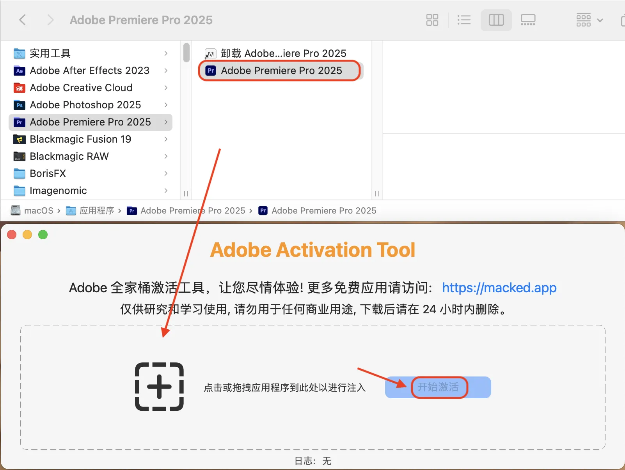Select the Adobe After Effects 2023 folder

point(89,71)
